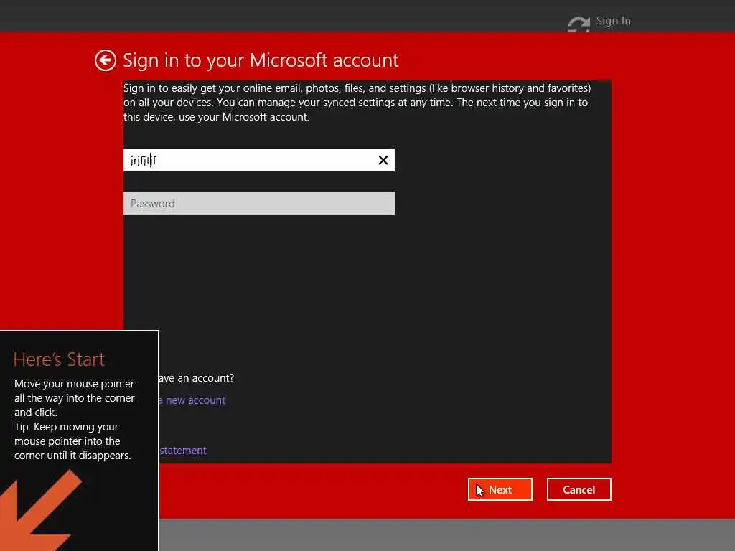
Task: Open the privacy 'statement' link
Action: 183,451
